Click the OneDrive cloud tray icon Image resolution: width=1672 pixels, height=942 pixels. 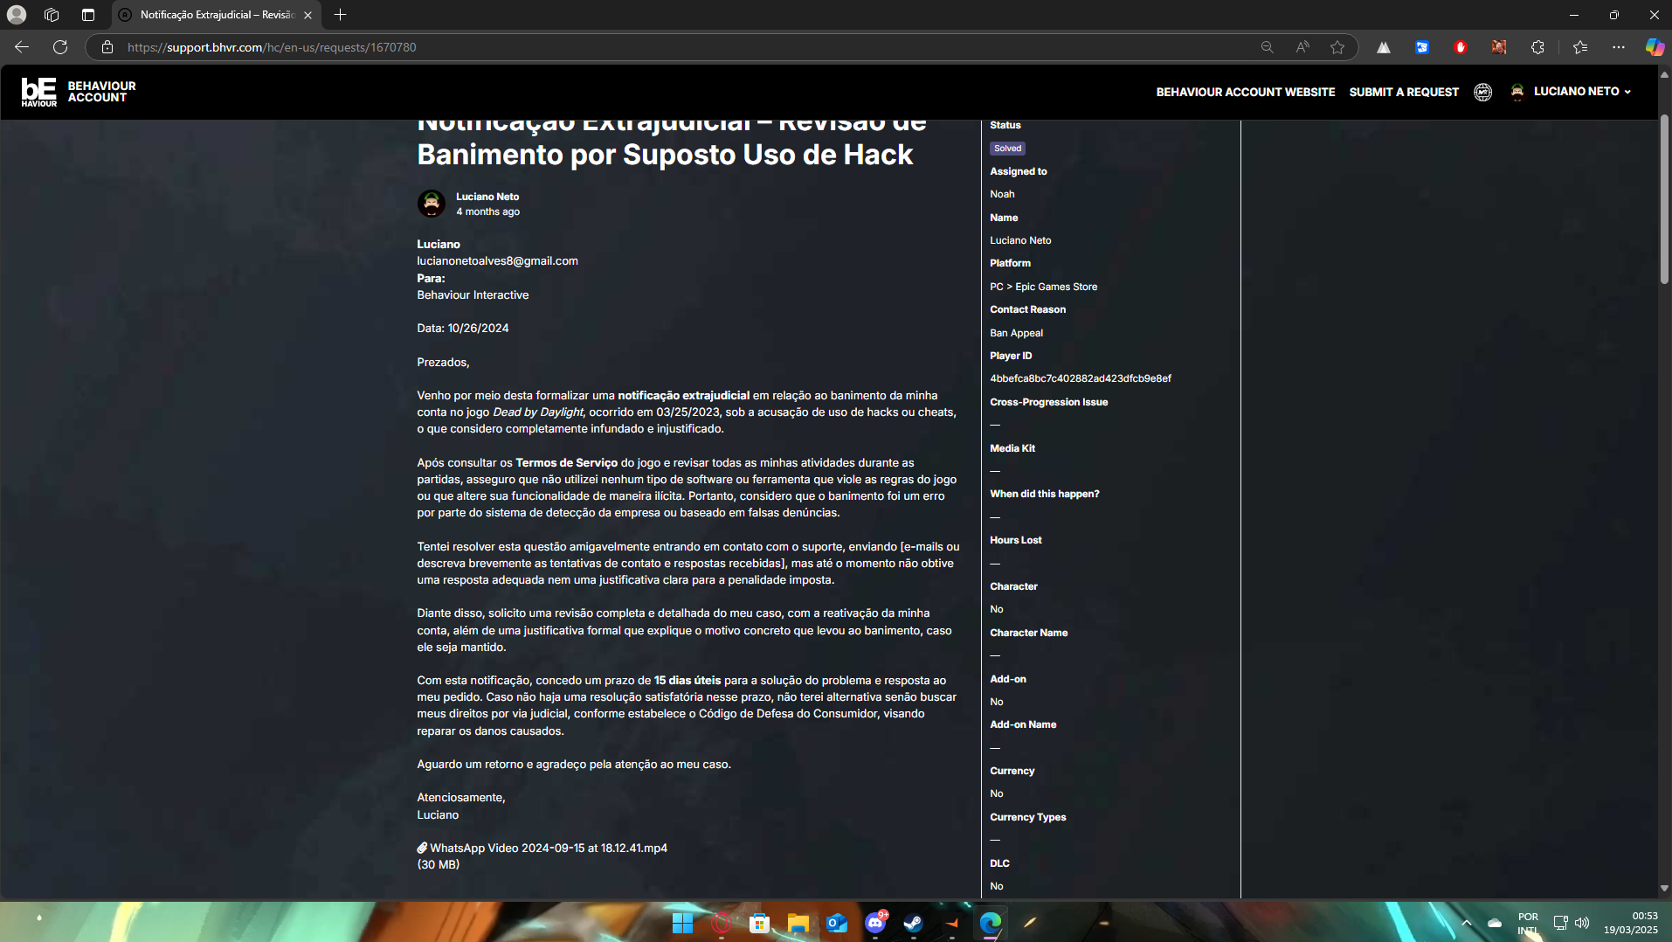(1495, 923)
